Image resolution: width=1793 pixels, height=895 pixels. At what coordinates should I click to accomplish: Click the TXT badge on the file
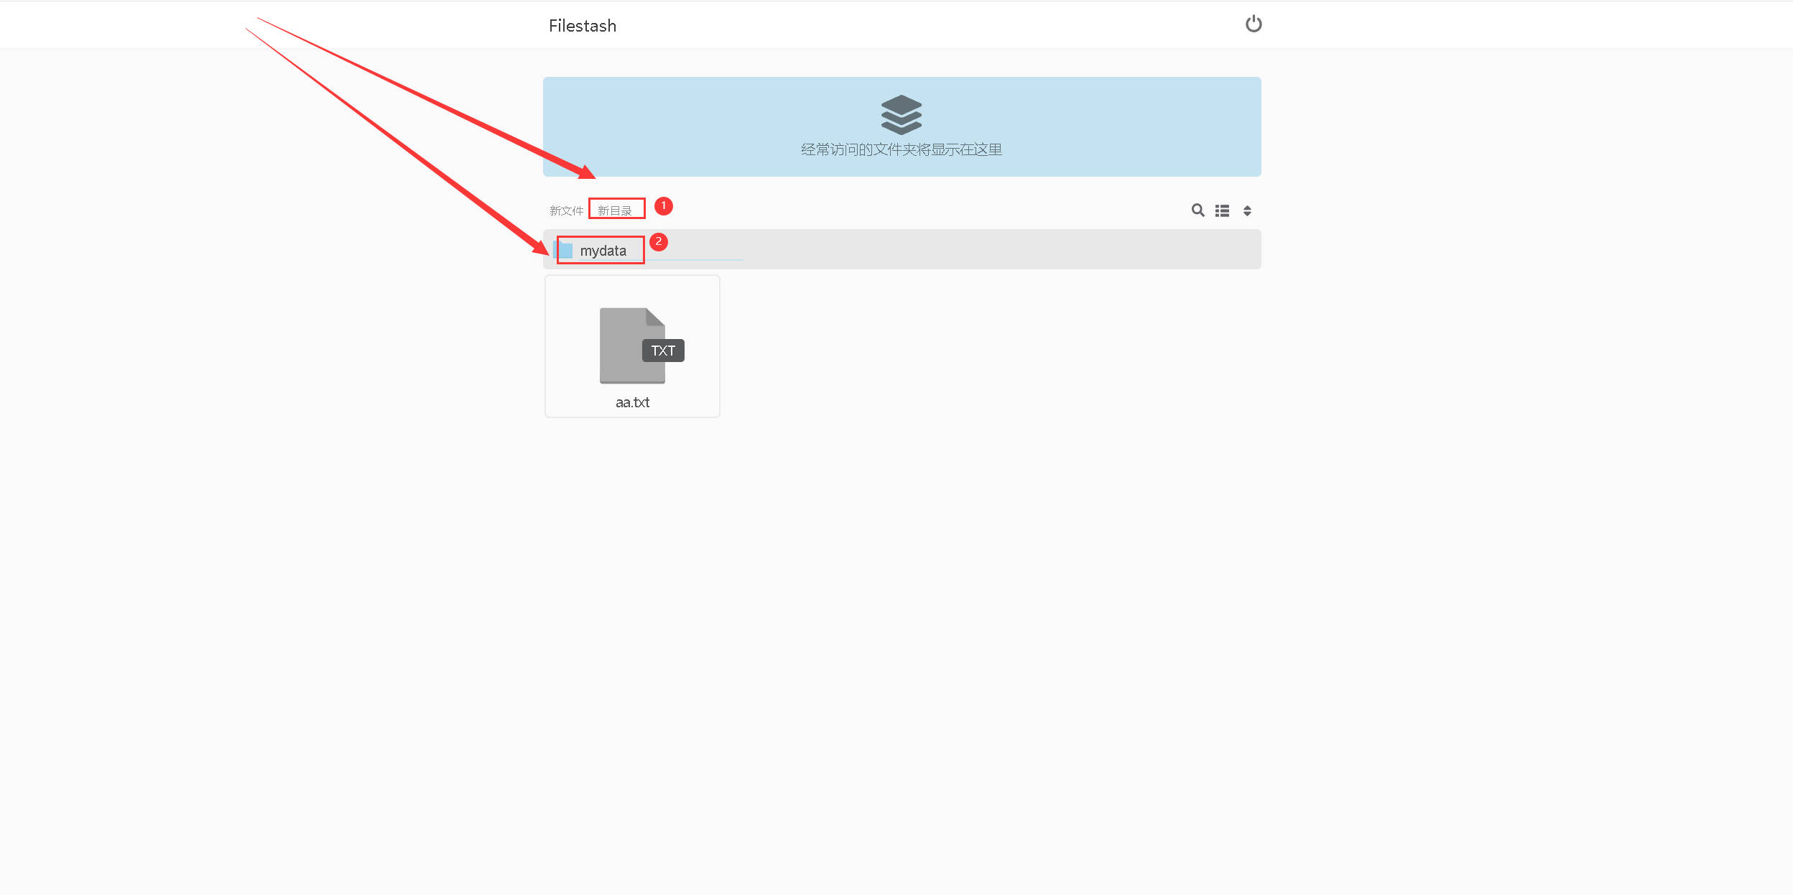(663, 351)
